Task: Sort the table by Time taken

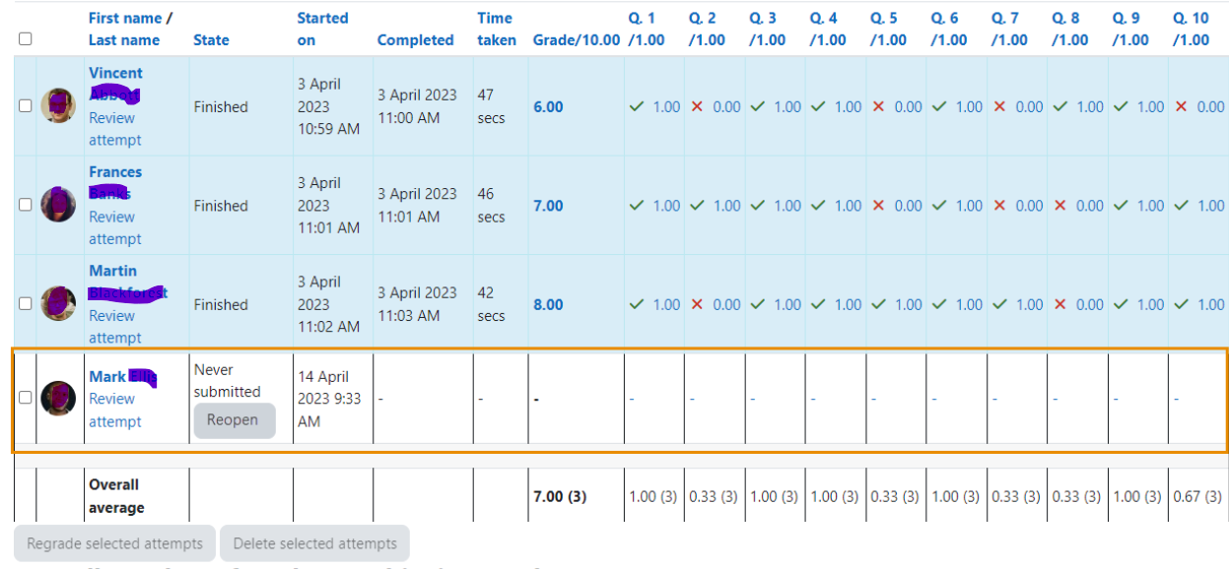Action: point(496,29)
